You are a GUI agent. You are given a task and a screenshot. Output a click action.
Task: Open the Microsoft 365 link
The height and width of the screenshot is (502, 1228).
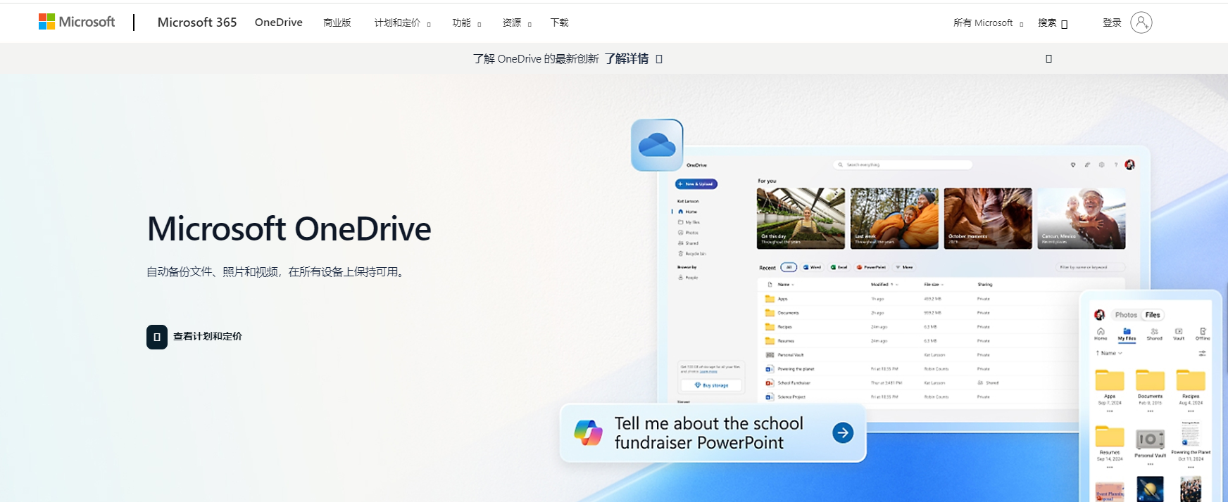pos(197,22)
